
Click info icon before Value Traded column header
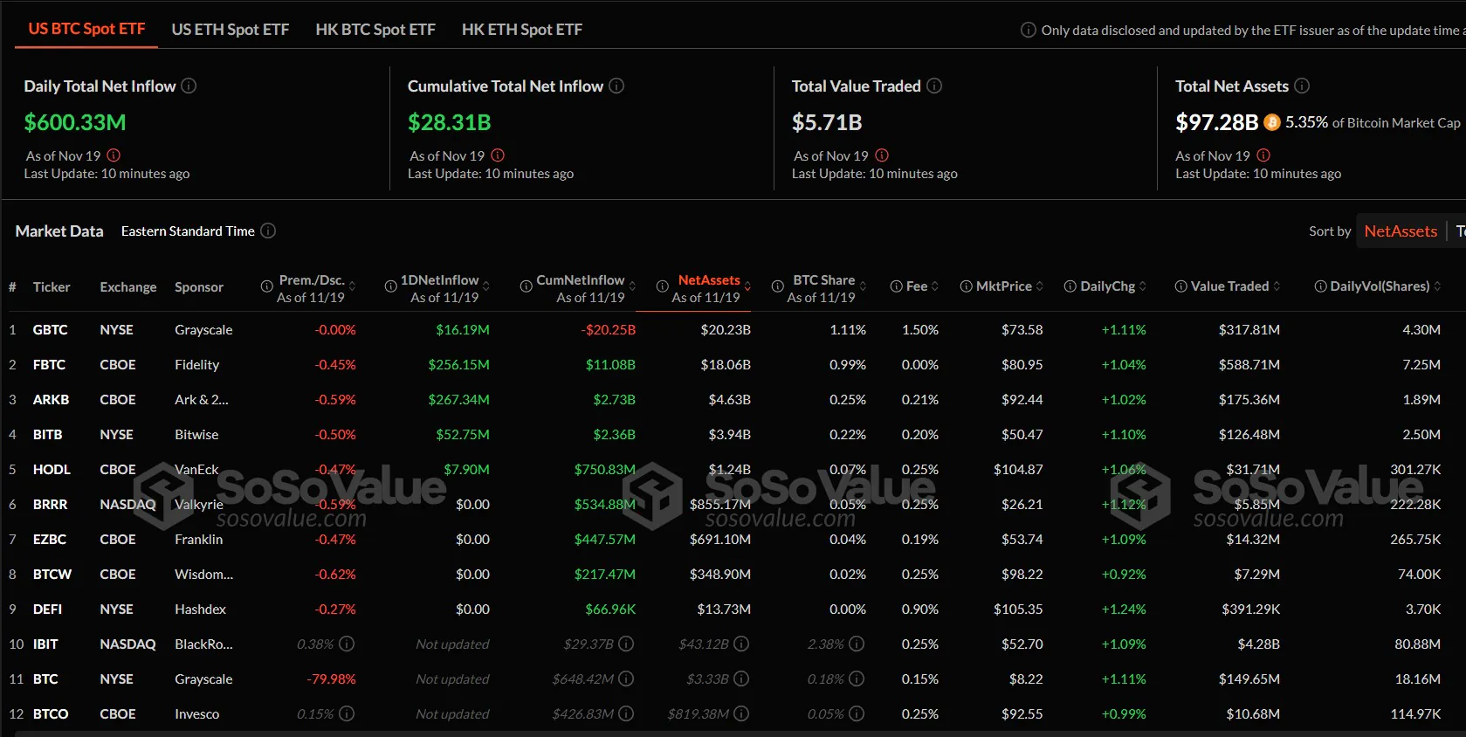click(x=1181, y=286)
